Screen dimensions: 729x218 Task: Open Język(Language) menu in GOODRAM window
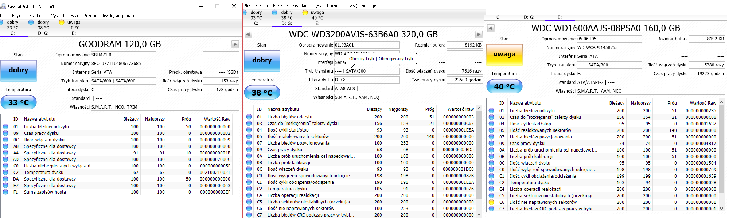point(118,16)
